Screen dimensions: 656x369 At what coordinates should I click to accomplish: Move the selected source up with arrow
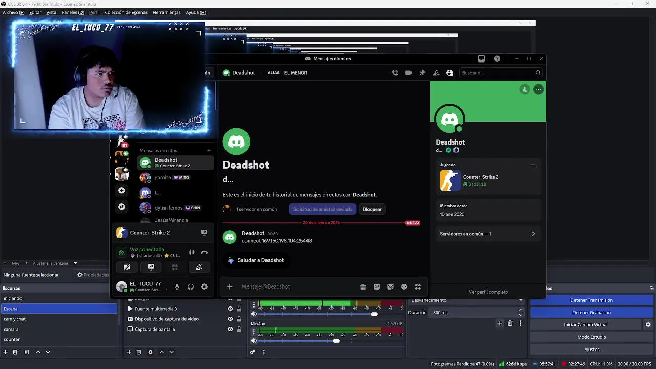(162, 352)
